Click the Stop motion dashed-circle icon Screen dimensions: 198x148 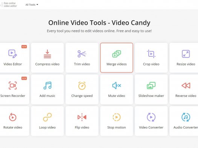coord(117,117)
